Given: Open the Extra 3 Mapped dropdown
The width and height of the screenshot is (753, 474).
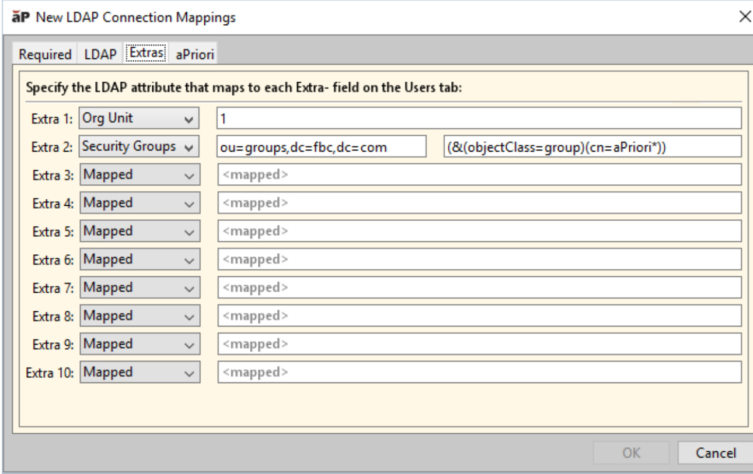Looking at the screenshot, I should [x=138, y=174].
